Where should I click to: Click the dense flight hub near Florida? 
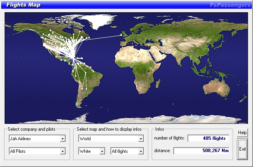(72, 58)
